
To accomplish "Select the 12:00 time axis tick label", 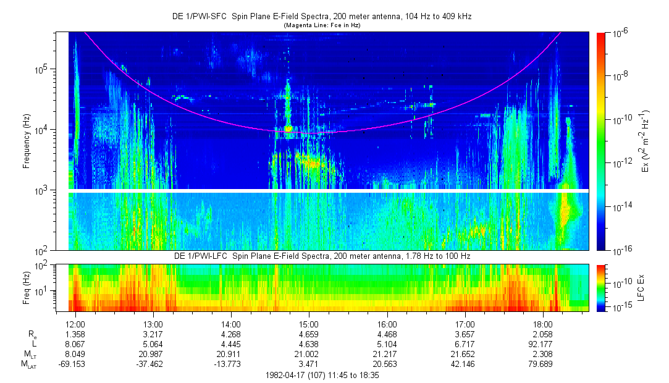I will (x=75, y=324).
